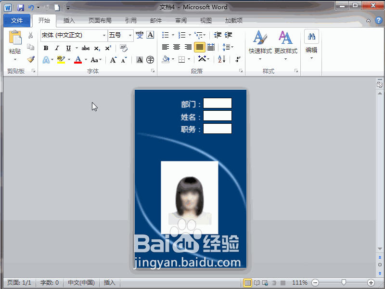The height and width of the screenshot is (289, 385).
Task: Toggle Print Layout view in status bar
Action: pos(247,282)
